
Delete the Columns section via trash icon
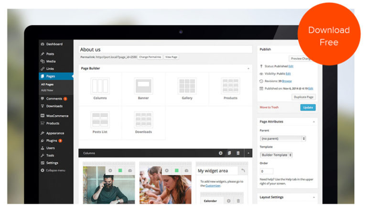tap(238, 153)
